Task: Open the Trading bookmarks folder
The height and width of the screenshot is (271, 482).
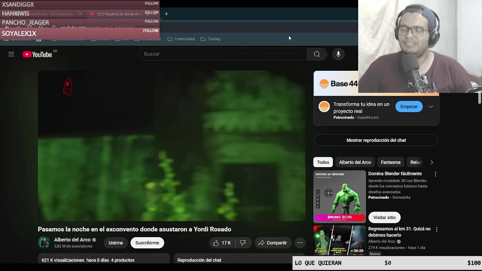Action: point(210,39)
